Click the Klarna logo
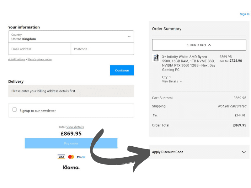Viewport: 251px width, 188px height. (x=71, y=167)
